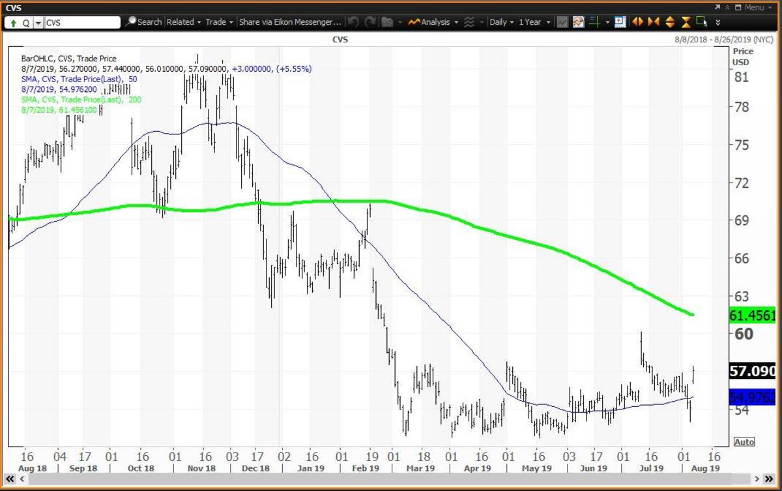Click the zoom-in box icon with plus
This screenshot has width=782, height=491.
pos(620,22)
